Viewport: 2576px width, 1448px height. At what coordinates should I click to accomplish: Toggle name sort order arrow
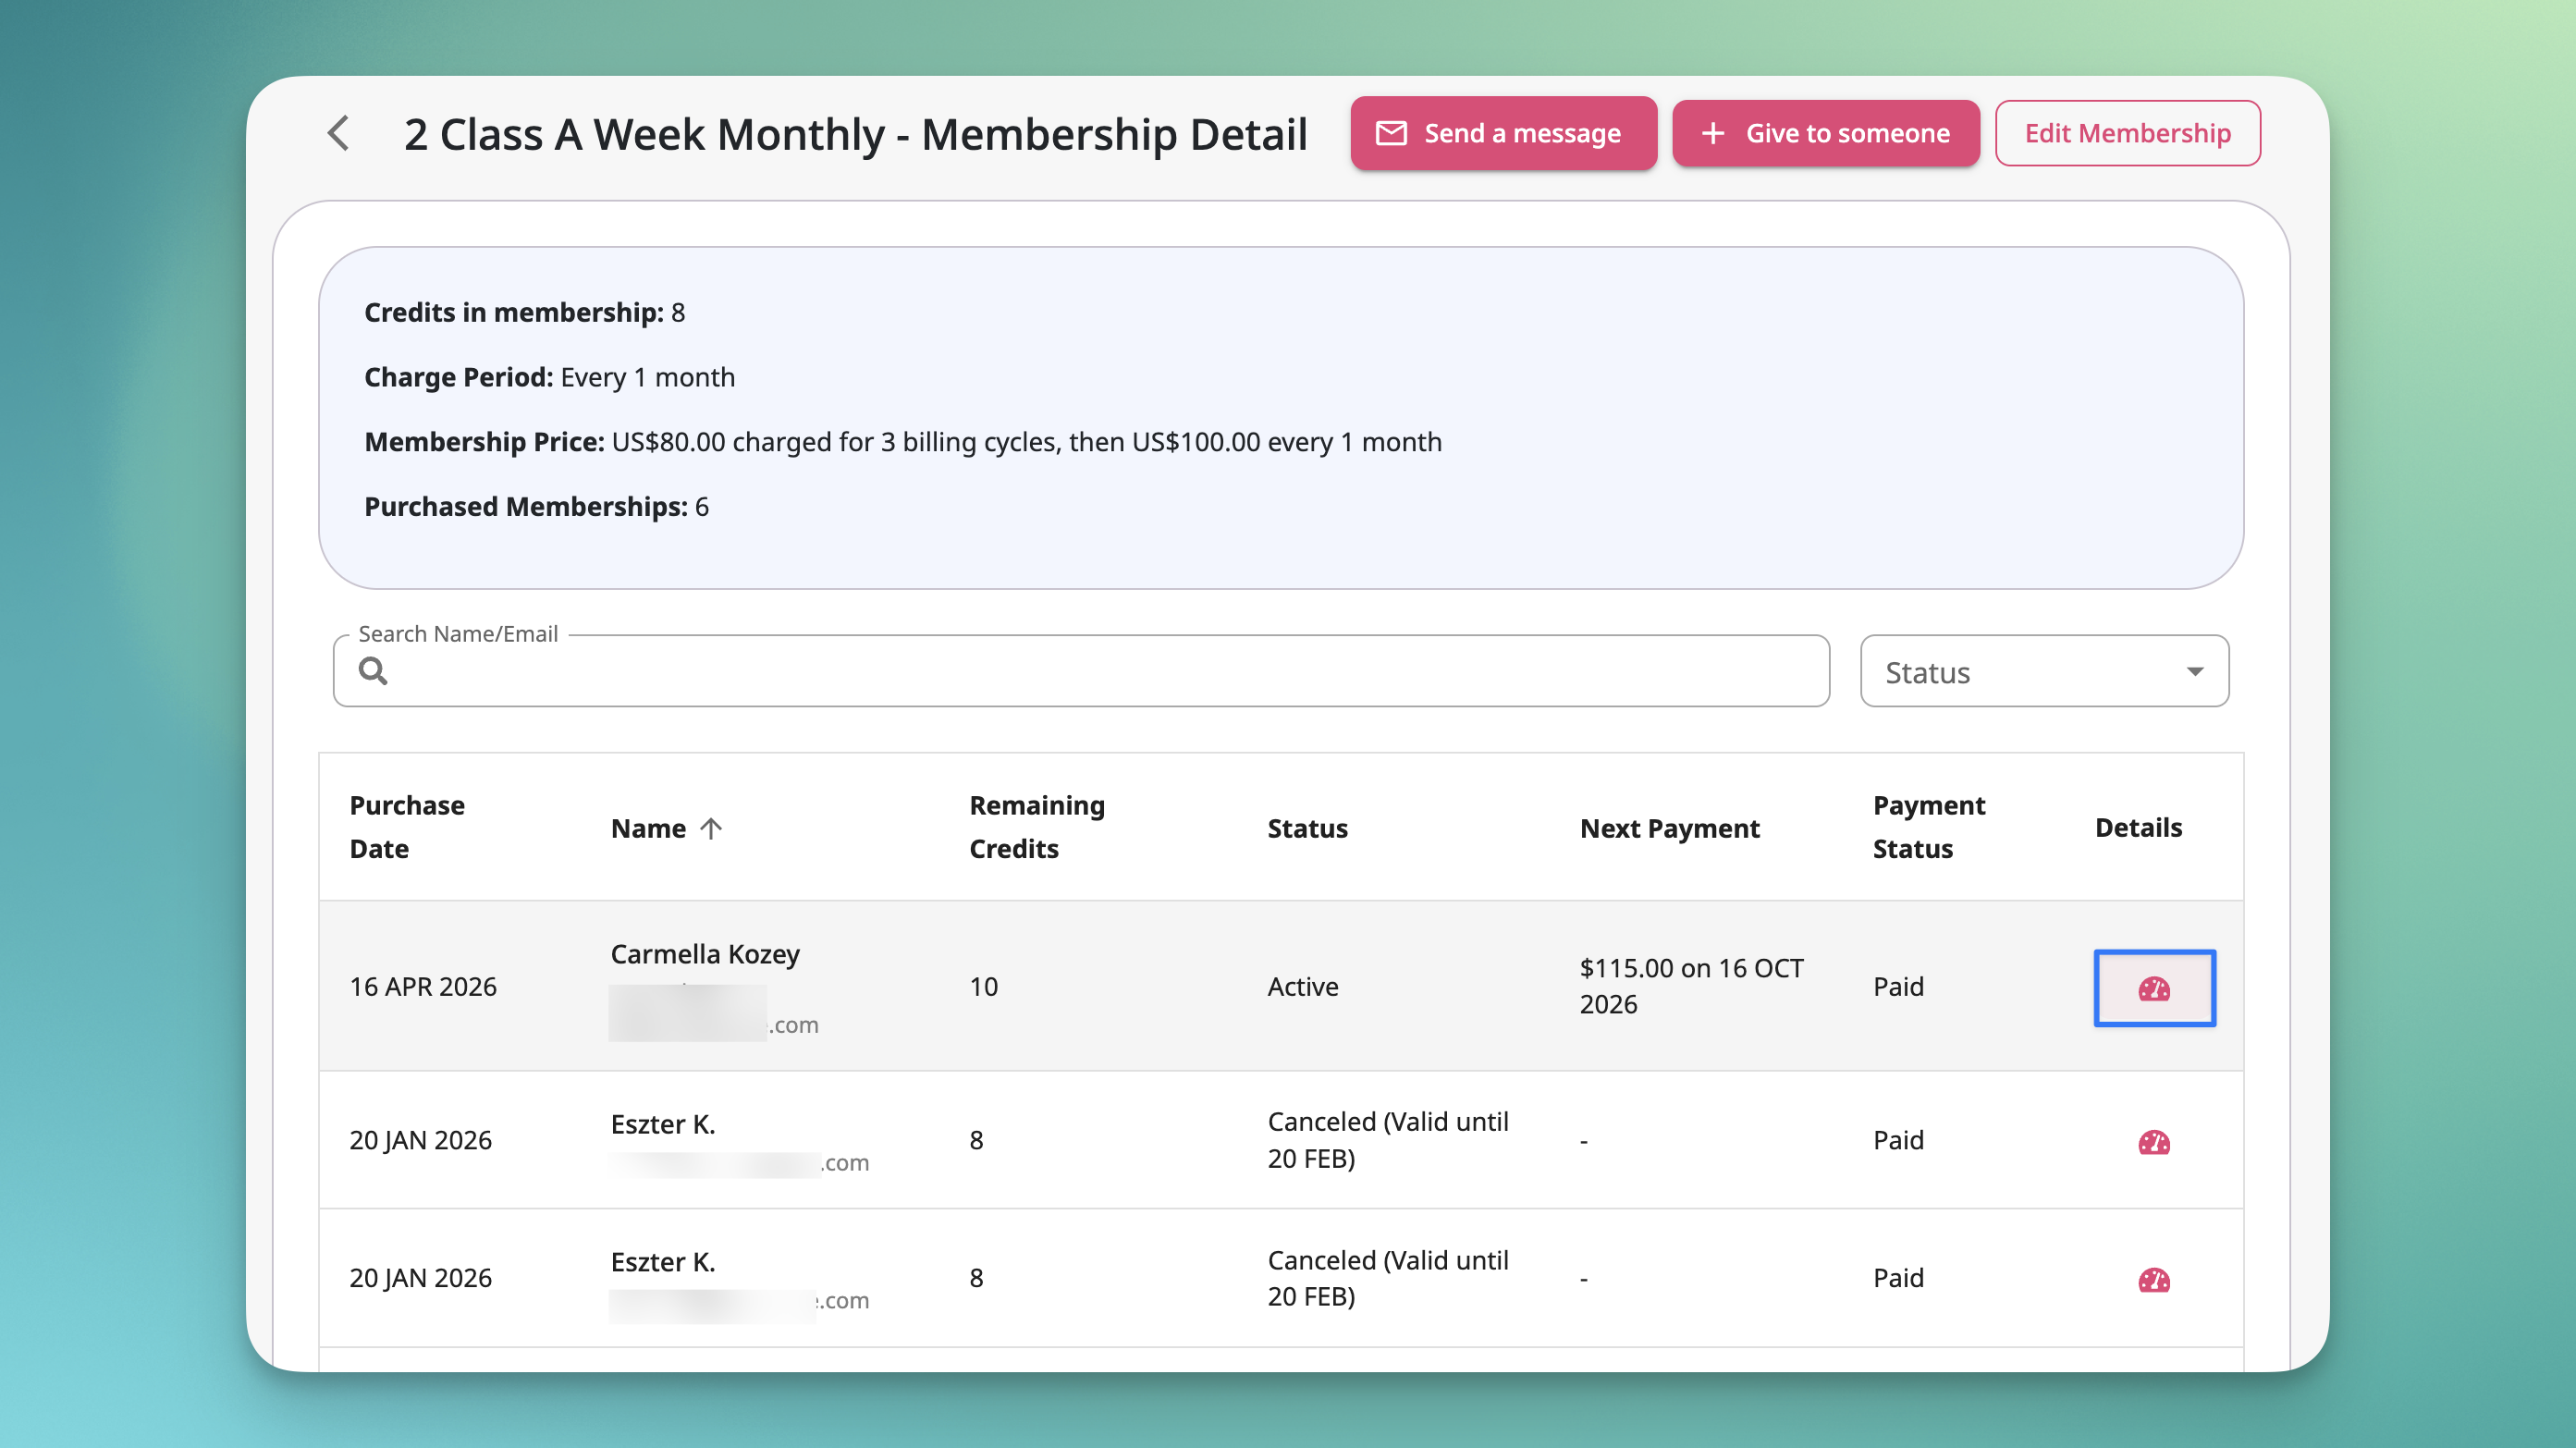click(x=711, y=828)
